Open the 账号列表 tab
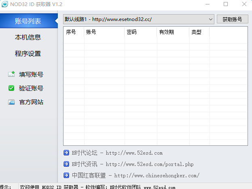Screen dimensions: 252x189 tap(28, 21)
